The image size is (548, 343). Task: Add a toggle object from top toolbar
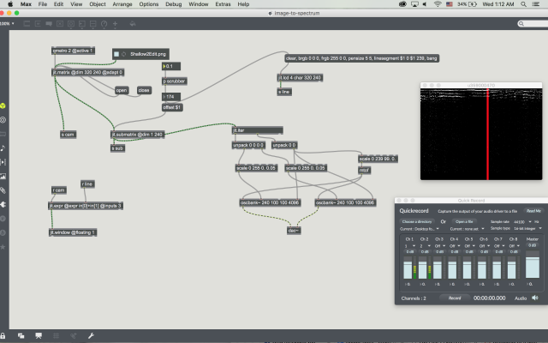click(60, 24)
